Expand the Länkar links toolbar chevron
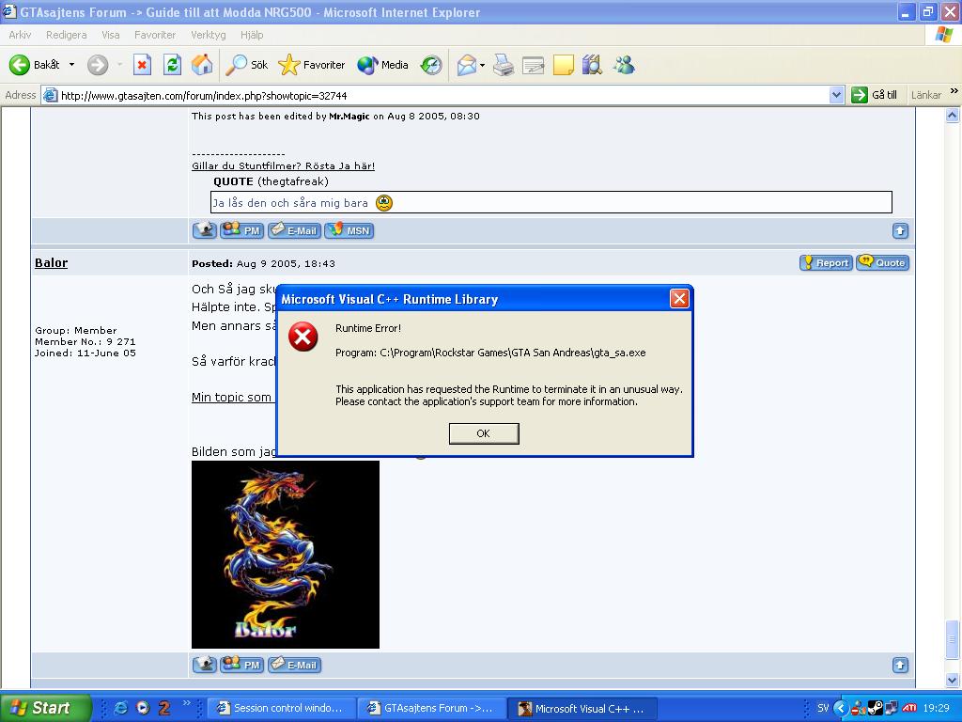 coord(954,91)
